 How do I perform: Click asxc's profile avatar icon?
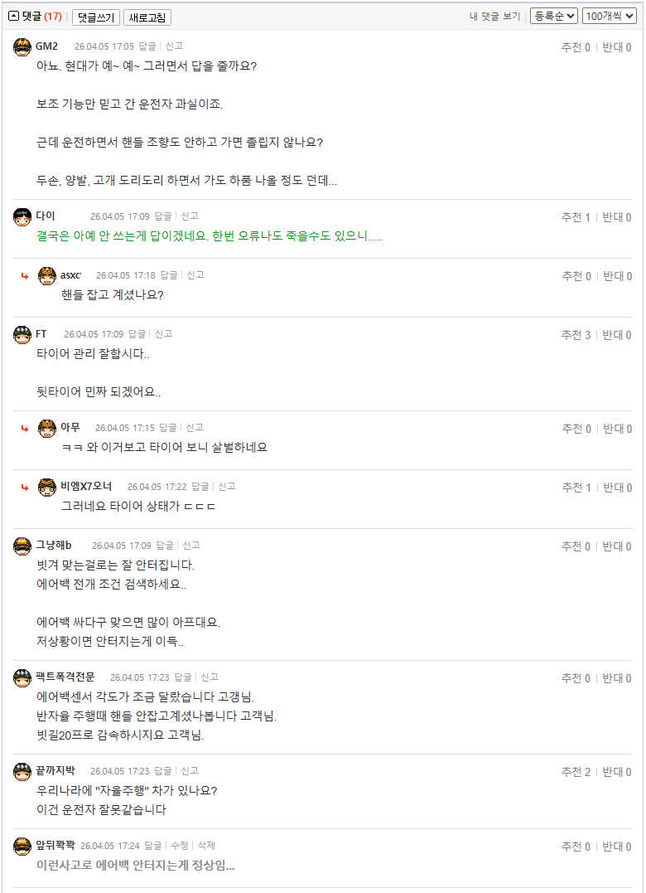(47, 275)
